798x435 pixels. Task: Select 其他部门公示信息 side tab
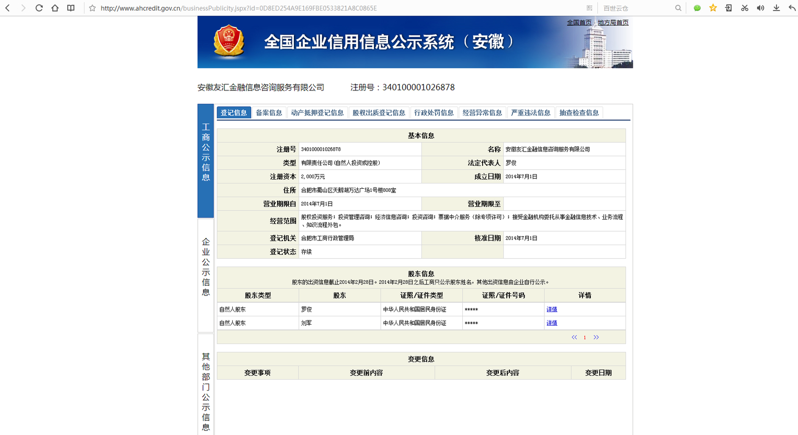(206, 384)
